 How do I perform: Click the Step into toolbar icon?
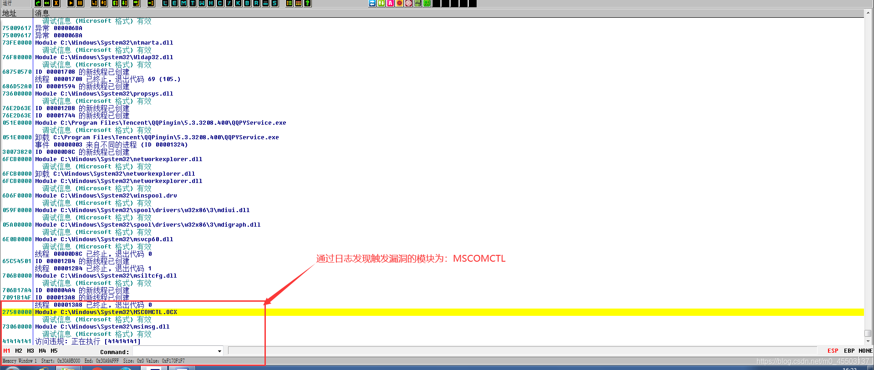tap(94, 3)
